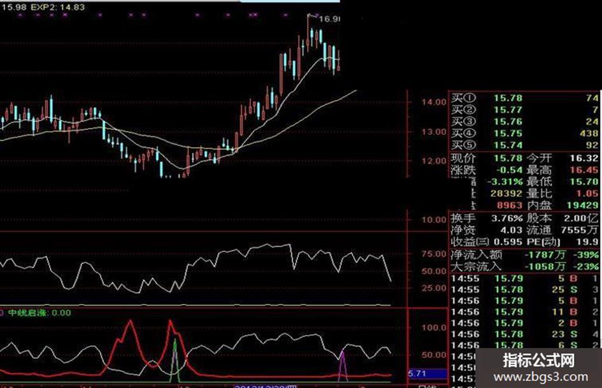Image resolution: width=602 pixels, height=388 pixels.
Task: Select the 14:56 trade of 2 lots B
Action: [x=524, y=322]
